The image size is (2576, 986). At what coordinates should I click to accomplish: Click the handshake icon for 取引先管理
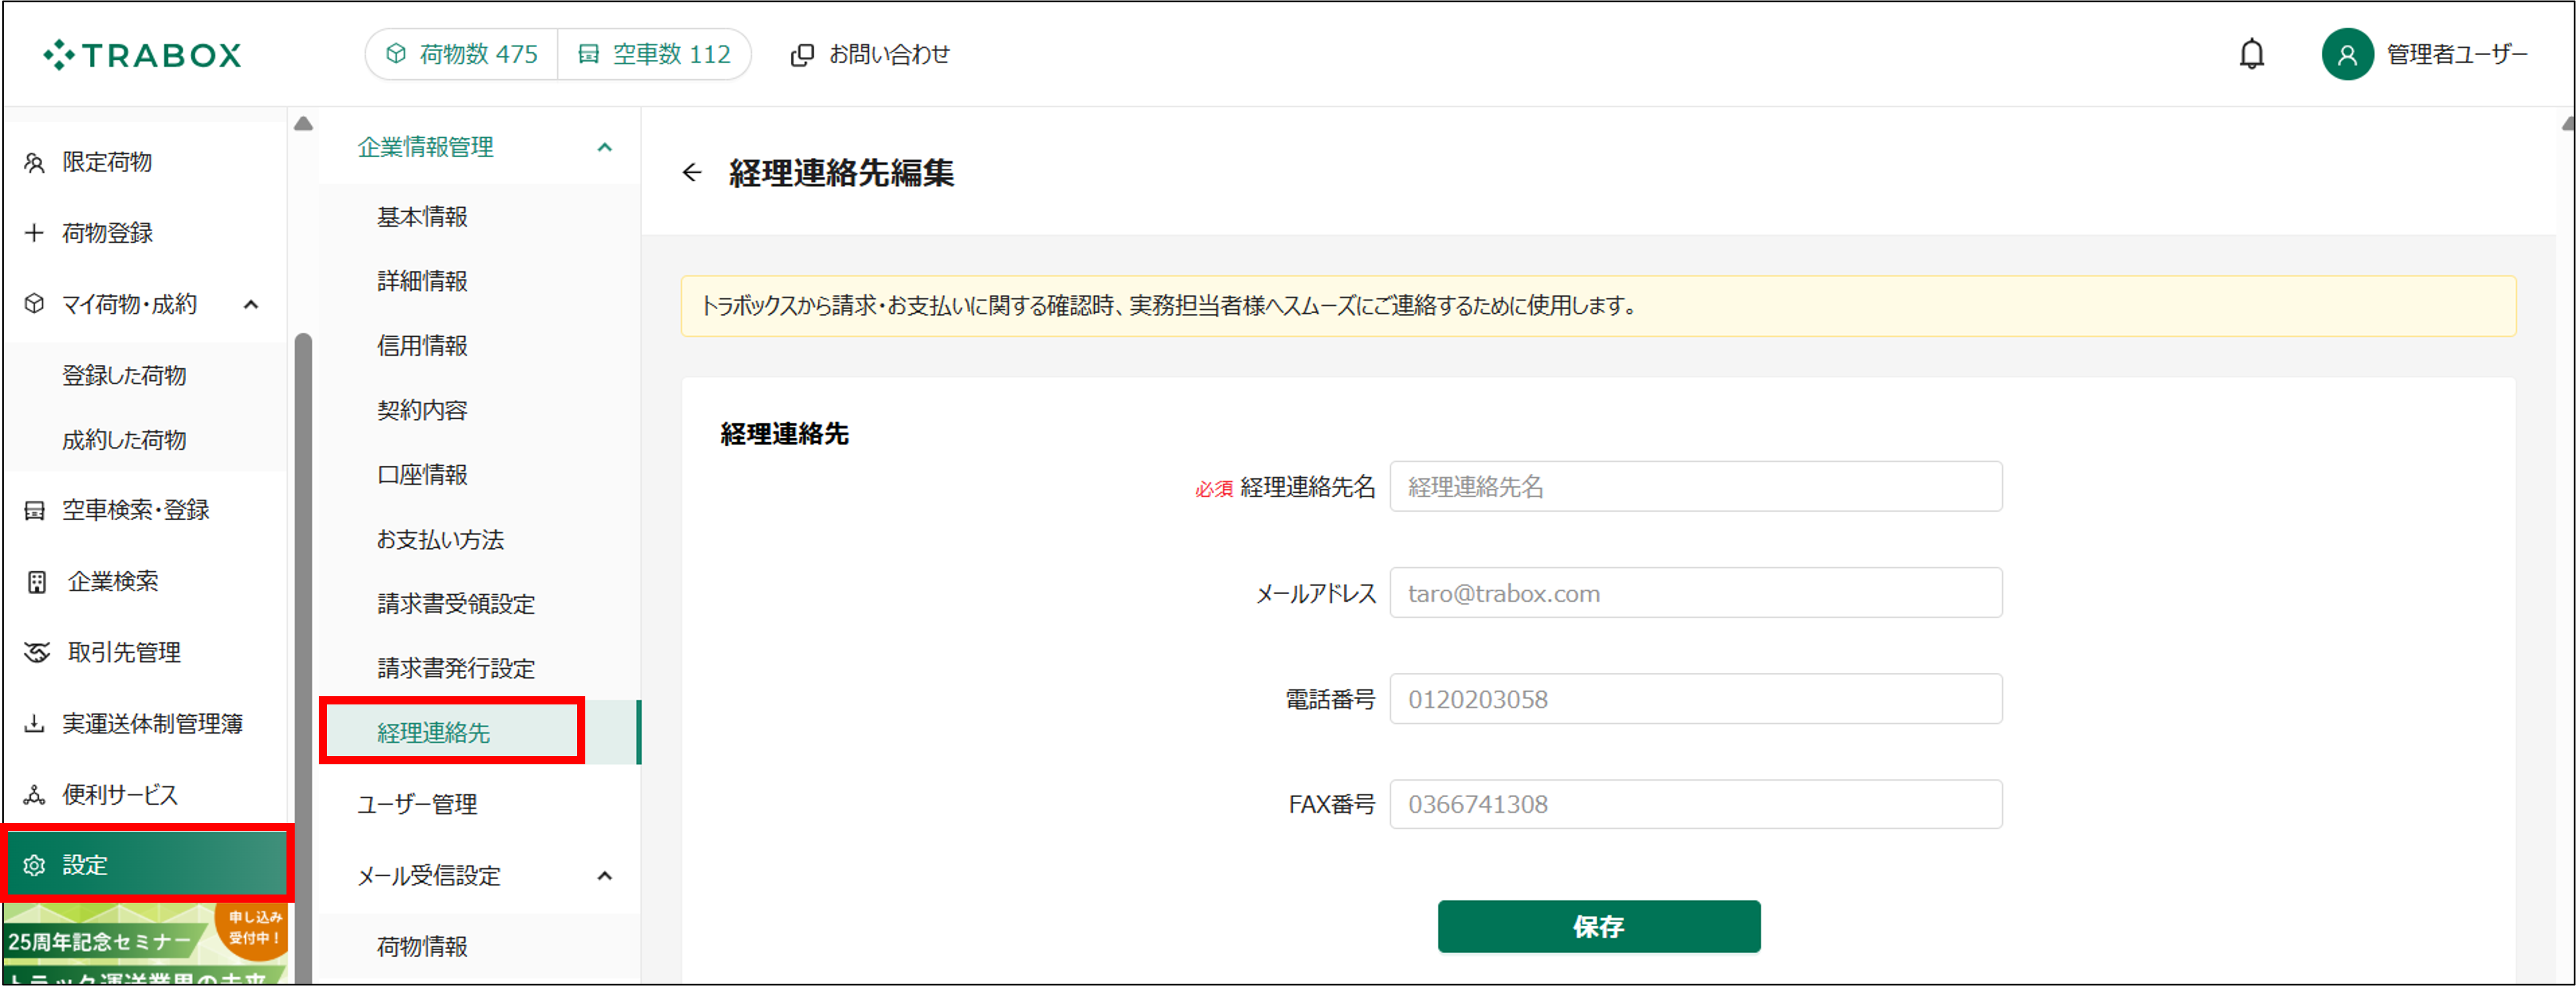pos(36,652)
